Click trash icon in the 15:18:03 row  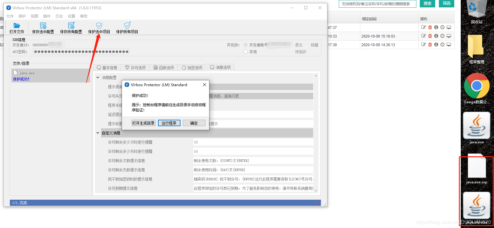430,36
